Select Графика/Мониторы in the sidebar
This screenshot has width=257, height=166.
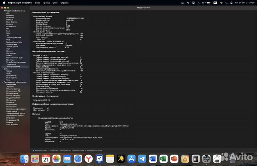coord(14,42)
